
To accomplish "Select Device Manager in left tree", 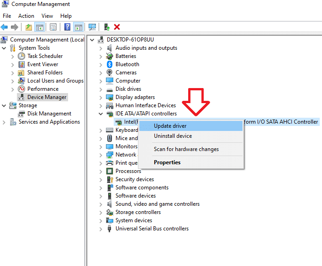I will [x=47, y=97].
